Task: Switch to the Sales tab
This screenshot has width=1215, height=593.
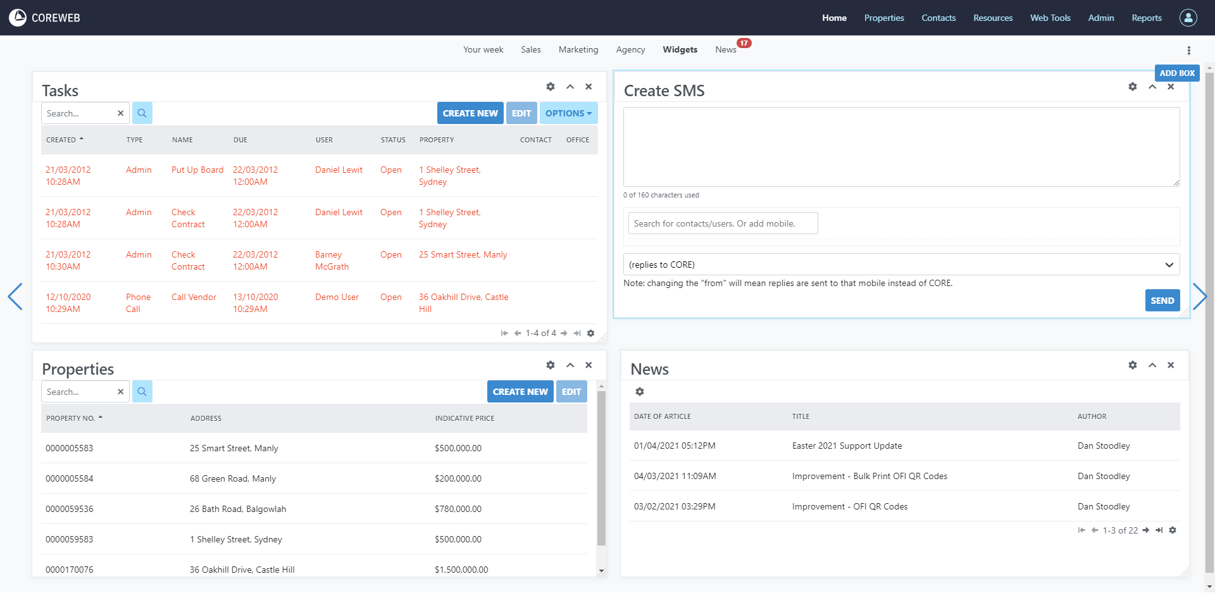Action: pyautogui.click(x=530, y=49)
